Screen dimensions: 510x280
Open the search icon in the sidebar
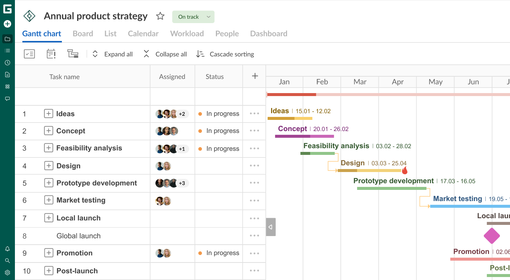tap(7, 260)
